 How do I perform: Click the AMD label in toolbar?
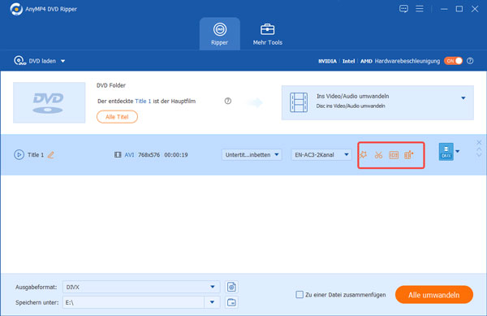pos(366,61)
